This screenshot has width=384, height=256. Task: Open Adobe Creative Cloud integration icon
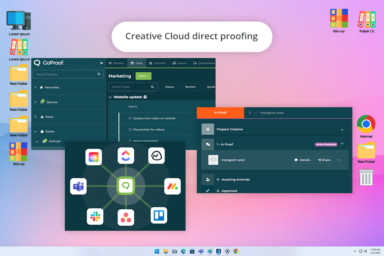click(94, 157)
